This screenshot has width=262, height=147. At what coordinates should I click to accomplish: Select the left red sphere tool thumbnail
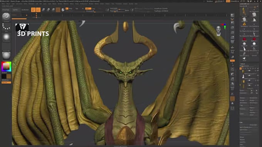pyautogui.click(x=244, y=39)
